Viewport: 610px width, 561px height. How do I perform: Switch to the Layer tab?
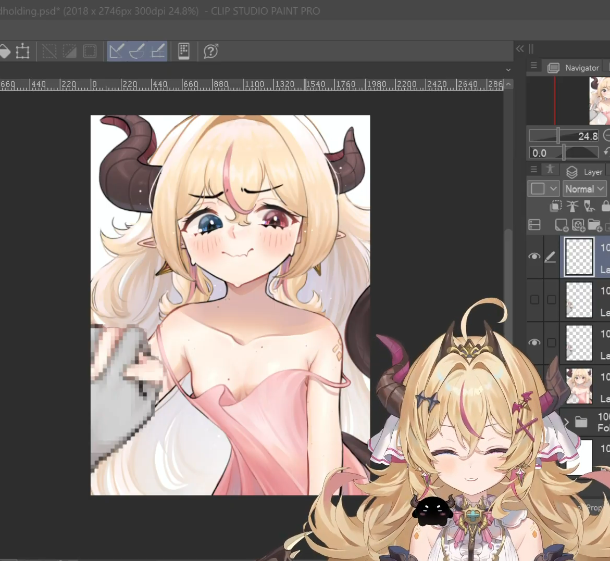coord(584,171)
